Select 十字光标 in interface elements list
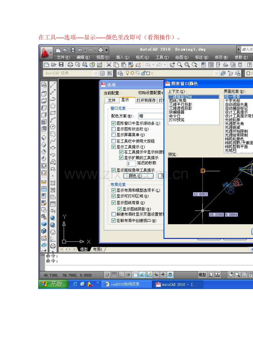253x358 pixels. (232, 101)
